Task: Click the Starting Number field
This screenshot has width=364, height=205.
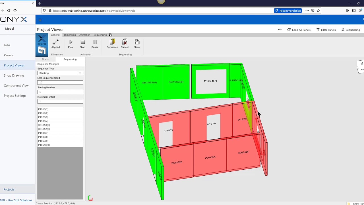Action: coord(60,92)
